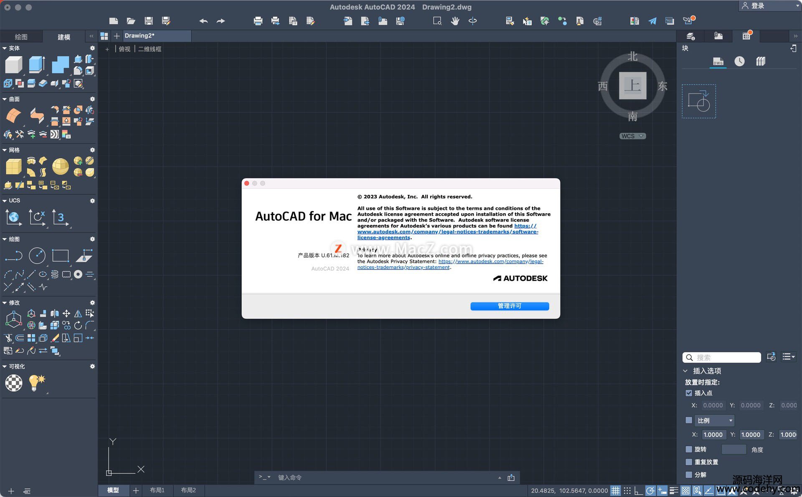Switch to the 建模 tab
The height and width of the screenshot is (497, 802).
[x=63, y=37]
